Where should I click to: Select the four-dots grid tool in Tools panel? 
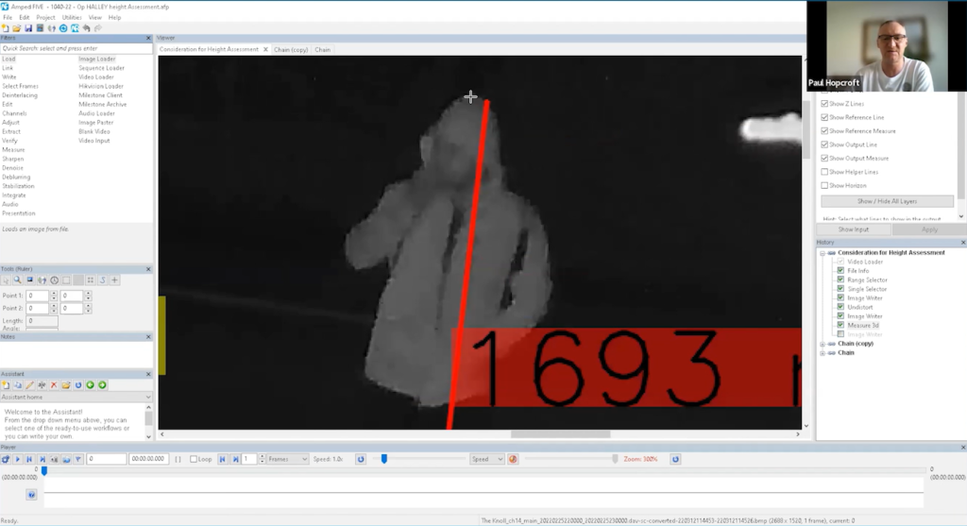pos(90,280)
